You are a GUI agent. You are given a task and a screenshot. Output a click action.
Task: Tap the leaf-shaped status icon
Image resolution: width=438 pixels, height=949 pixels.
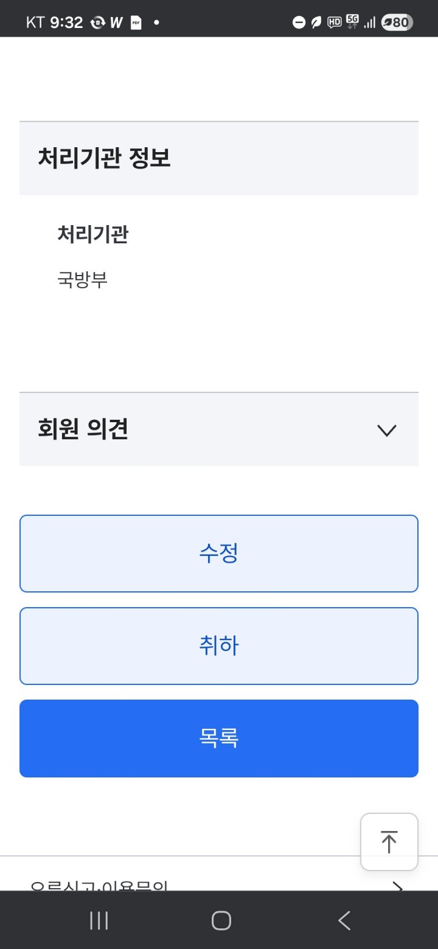316,23
